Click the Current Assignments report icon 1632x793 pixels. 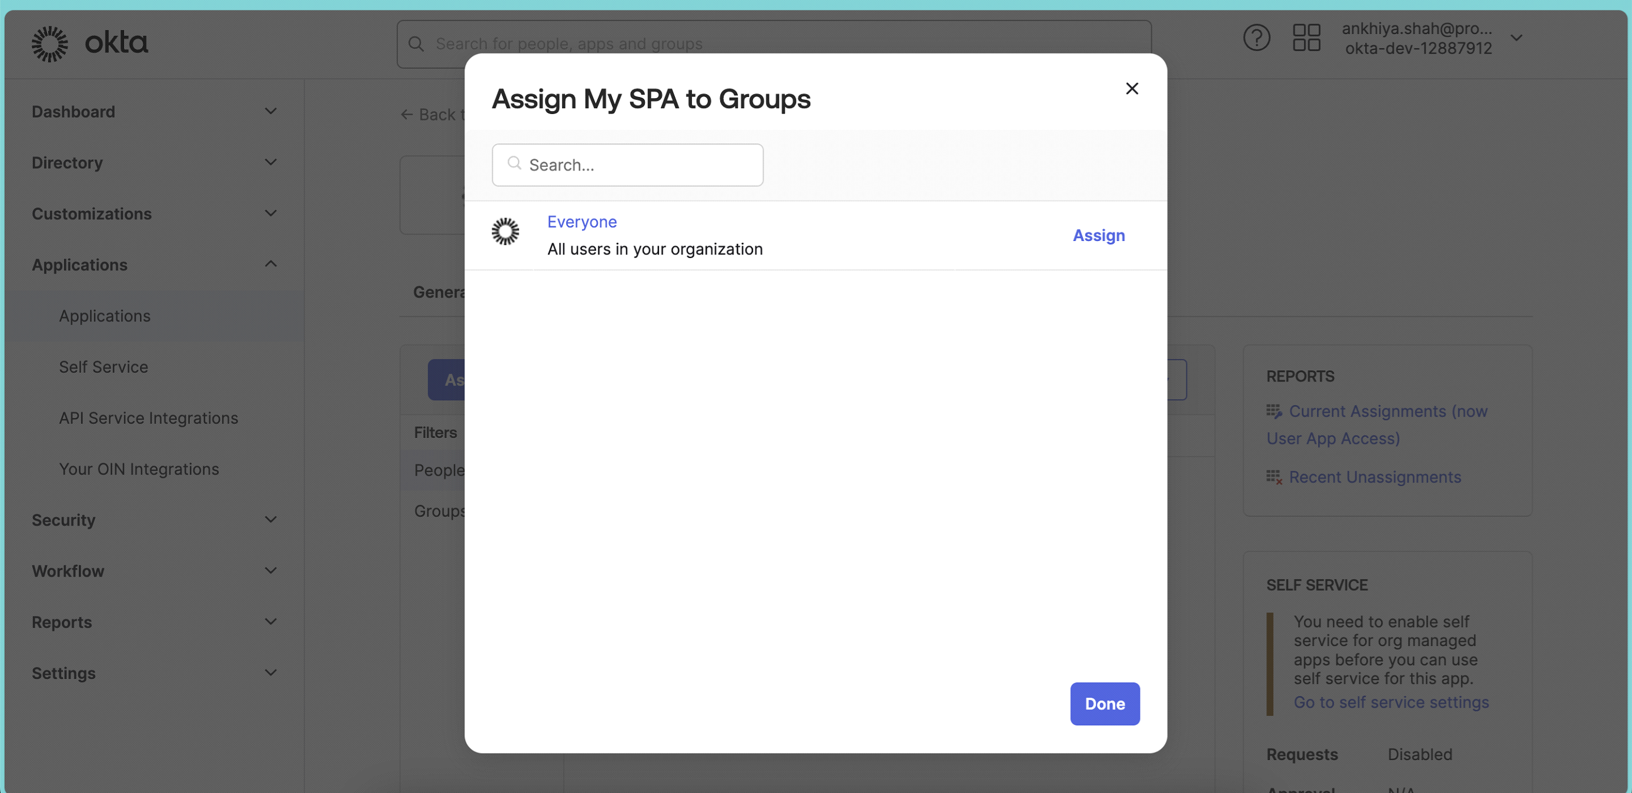click(1275, 411)
